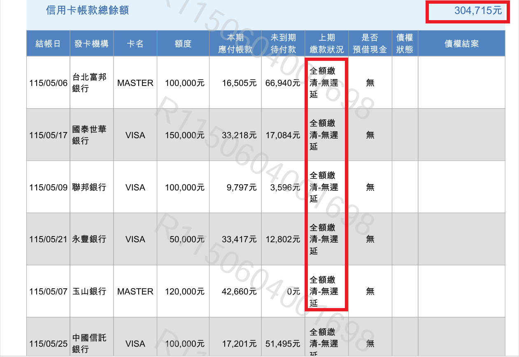
Task: Click 全額繳清-無遲延 in the 玉山銀行 row
Action: tap(324, 291)
